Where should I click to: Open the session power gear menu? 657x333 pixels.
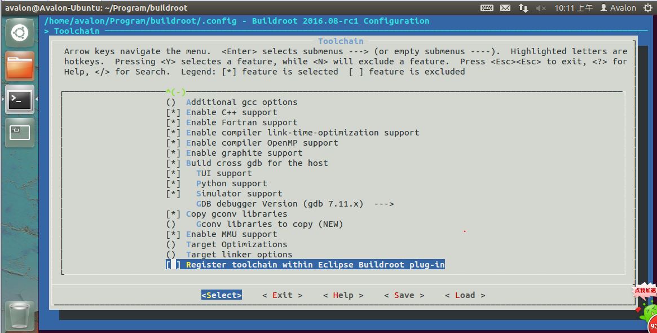648,7
